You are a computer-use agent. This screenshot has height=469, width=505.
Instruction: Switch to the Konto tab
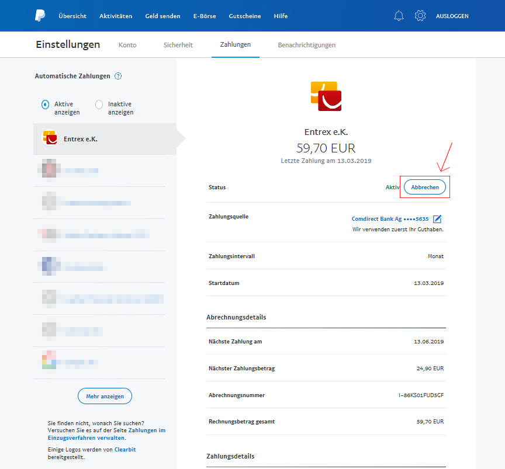(127, 45)
